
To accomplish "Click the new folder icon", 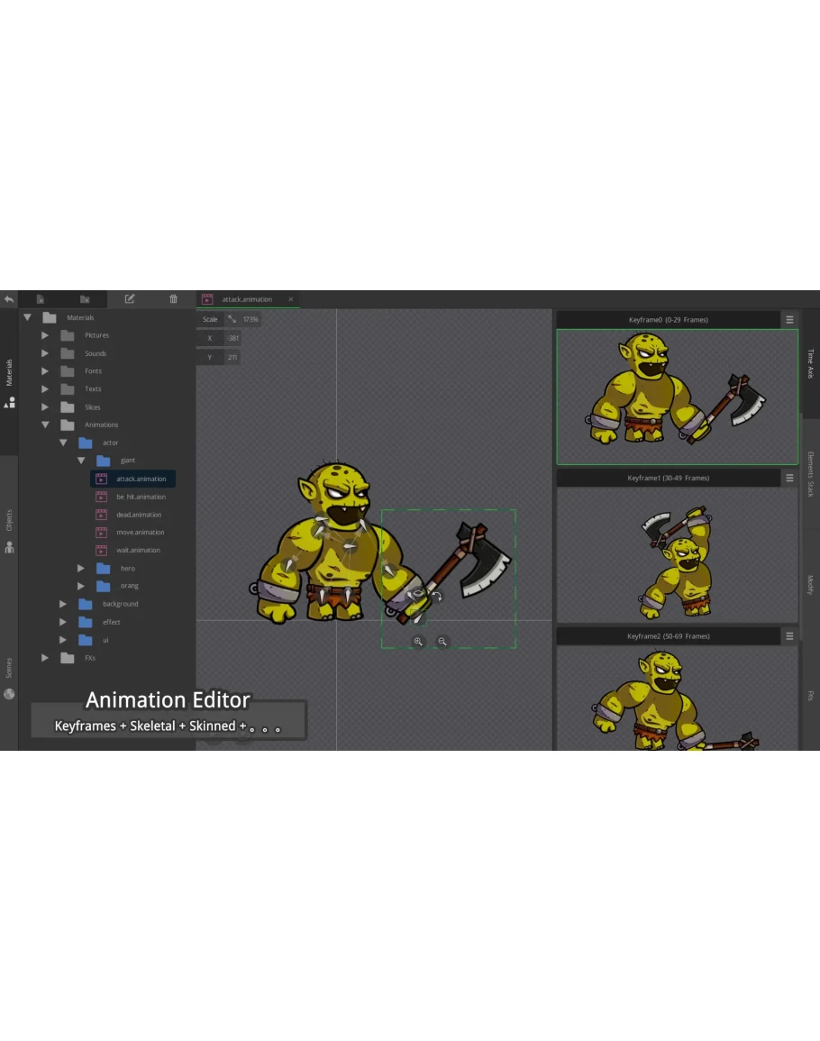I will click(85, 299).
